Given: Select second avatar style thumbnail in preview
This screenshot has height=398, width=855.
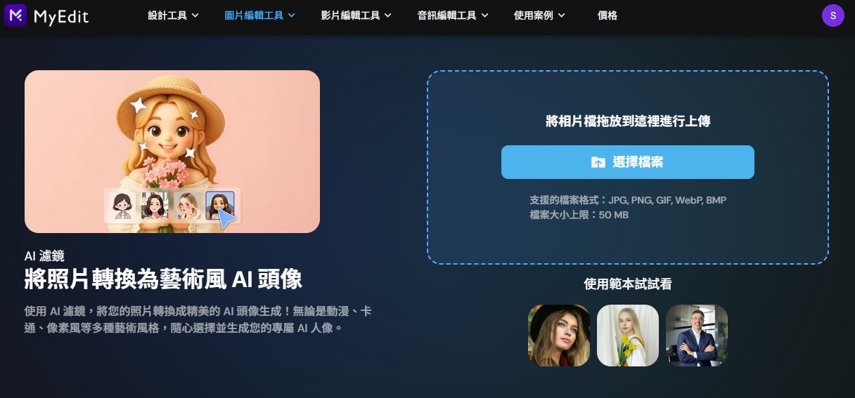Looking at the screenshot, I should point(154,206).
